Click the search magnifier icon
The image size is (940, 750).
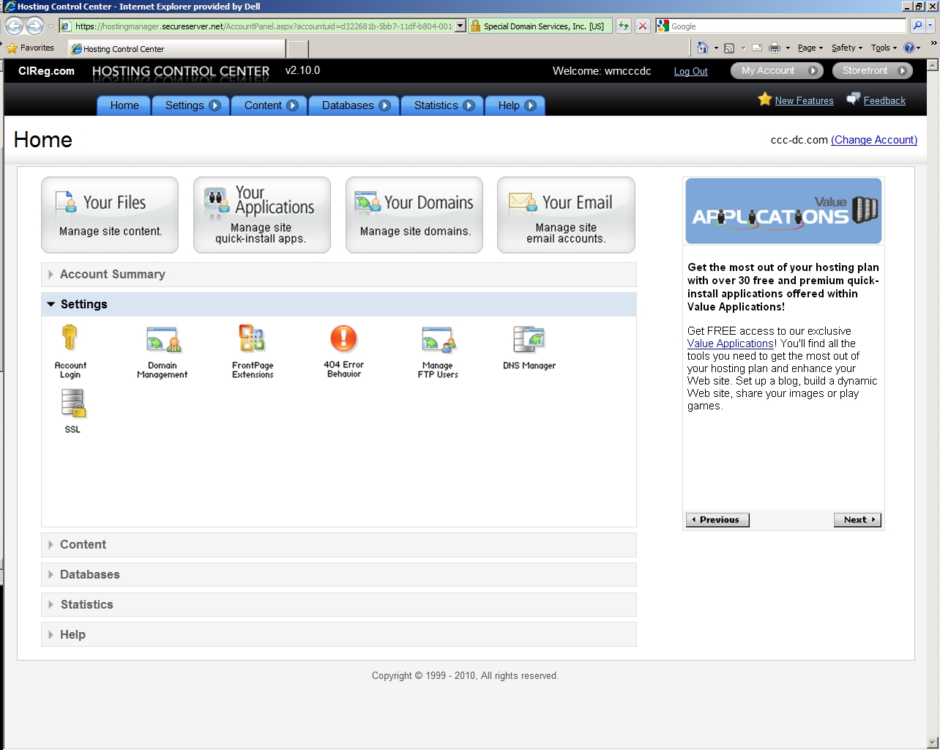[917, 26]
